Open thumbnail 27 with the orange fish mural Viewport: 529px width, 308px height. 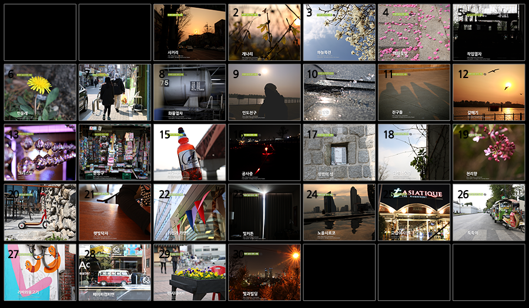point(40,272)
